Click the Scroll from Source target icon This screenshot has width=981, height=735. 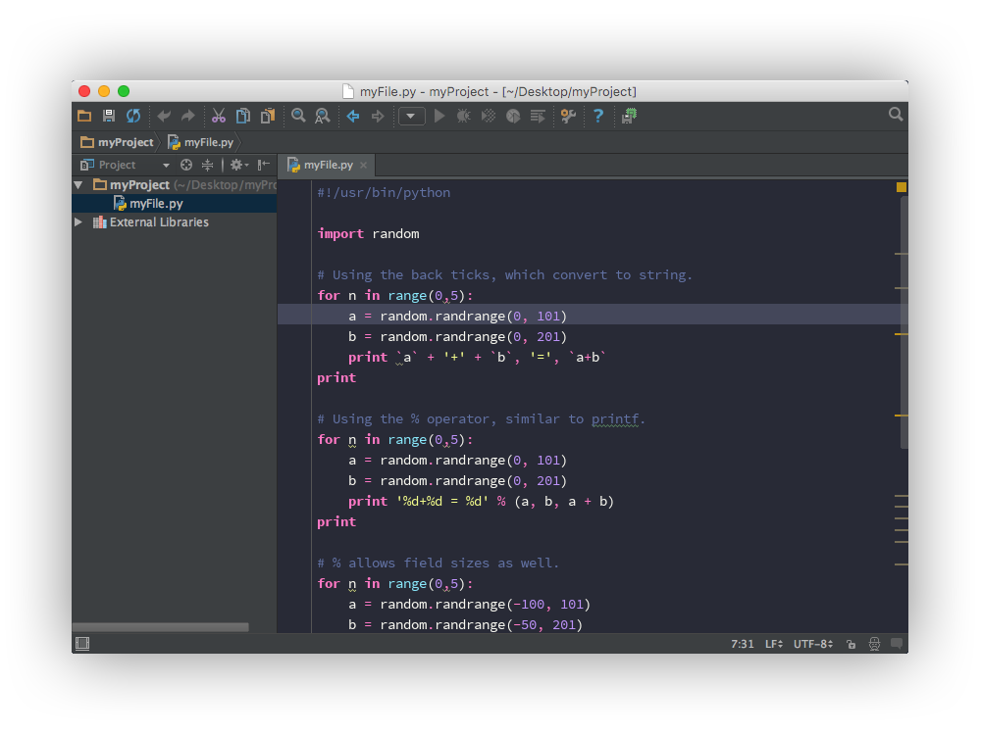[x=186, y=165]
